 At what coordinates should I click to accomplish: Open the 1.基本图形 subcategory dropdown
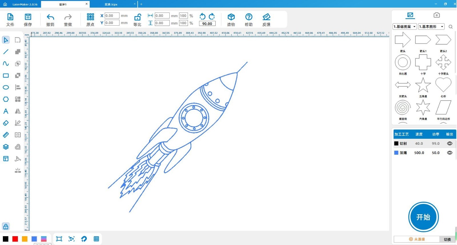[431, 26]
